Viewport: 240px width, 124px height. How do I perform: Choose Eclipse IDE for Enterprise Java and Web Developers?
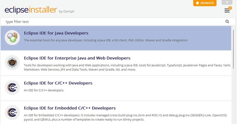[77, 58]
